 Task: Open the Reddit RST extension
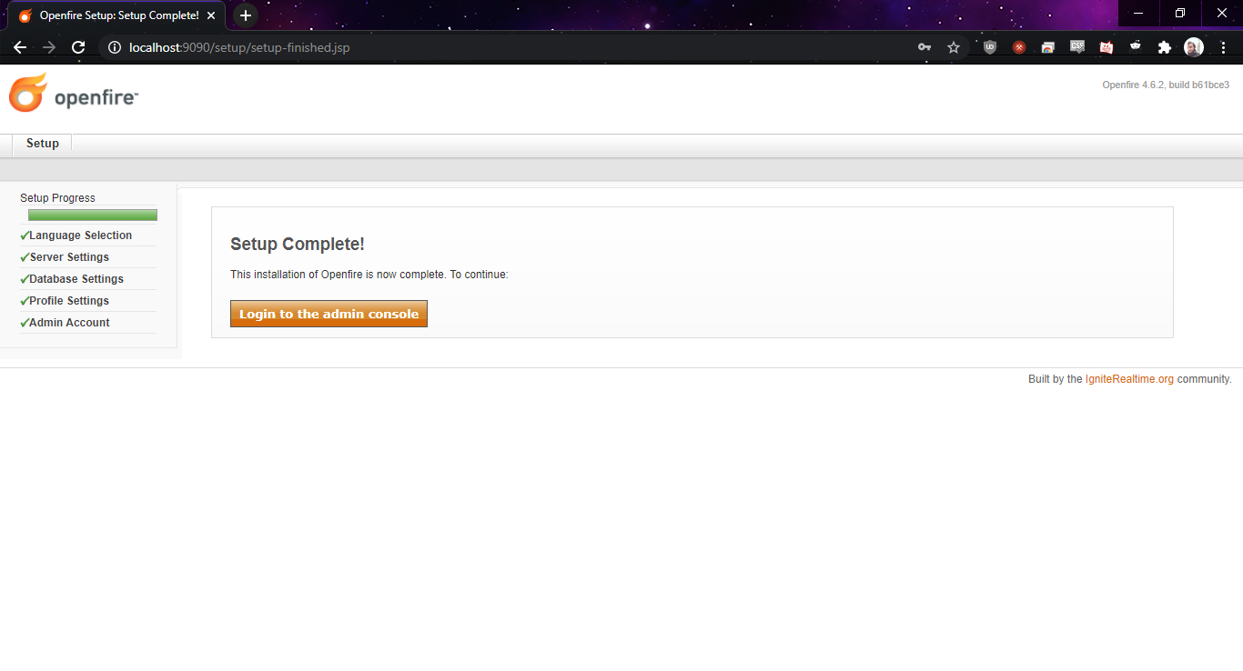coord(1136,46)
